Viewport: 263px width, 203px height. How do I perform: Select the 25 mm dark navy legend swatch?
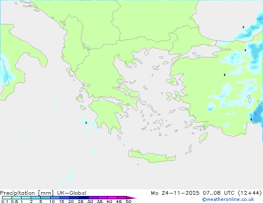tap(84, 198)
